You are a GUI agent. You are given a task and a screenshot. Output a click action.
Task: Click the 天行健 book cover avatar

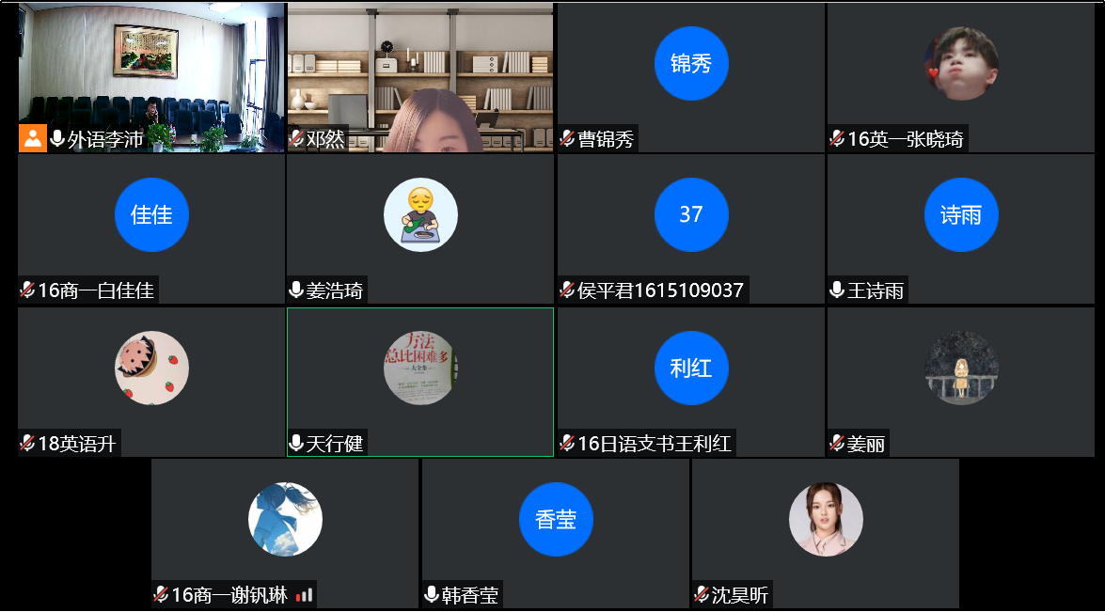click(x=420, y=368)
